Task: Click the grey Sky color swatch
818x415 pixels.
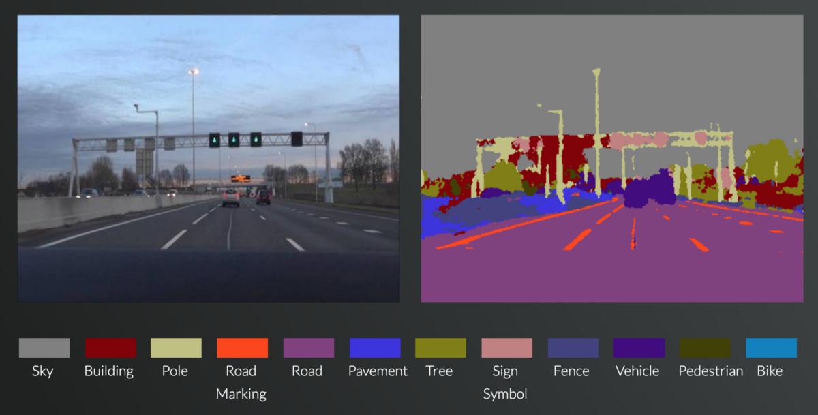Action: click(x=44, y=348)
